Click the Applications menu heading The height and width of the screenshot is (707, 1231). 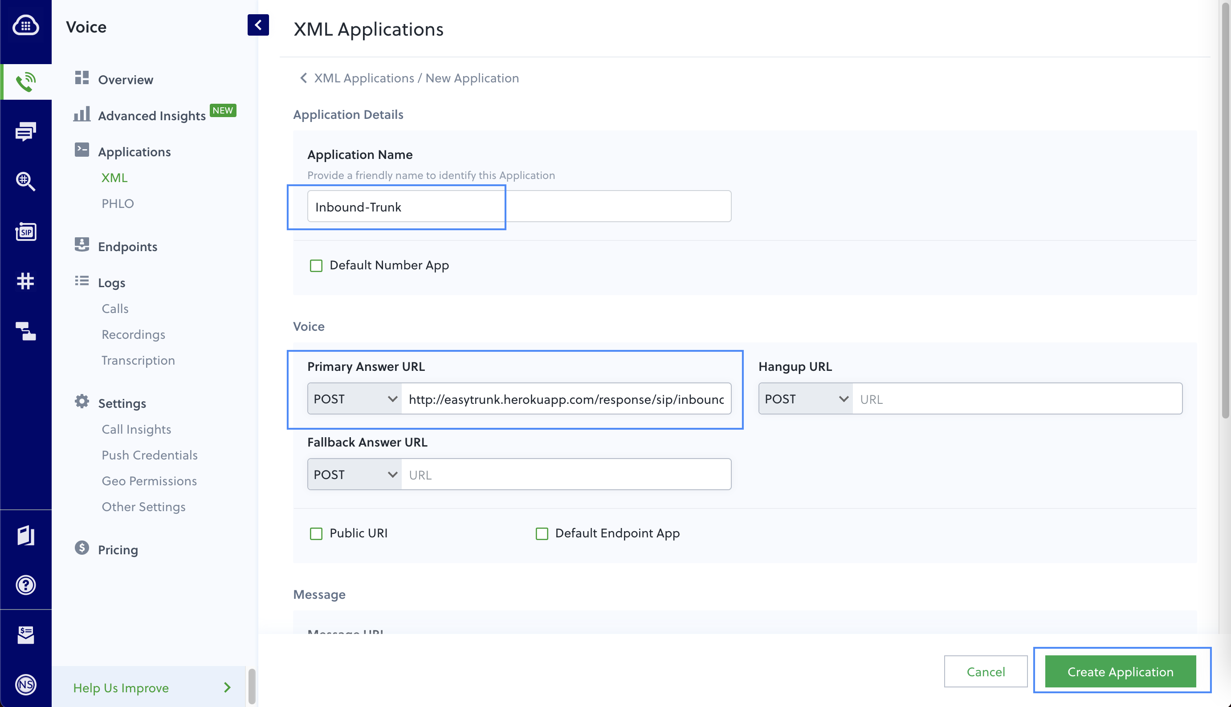pyautogui.click(x=135, y=152)
